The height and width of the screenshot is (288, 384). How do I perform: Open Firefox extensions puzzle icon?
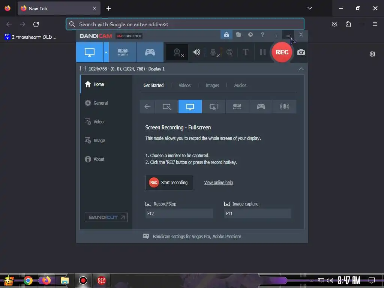pos(348,24)
